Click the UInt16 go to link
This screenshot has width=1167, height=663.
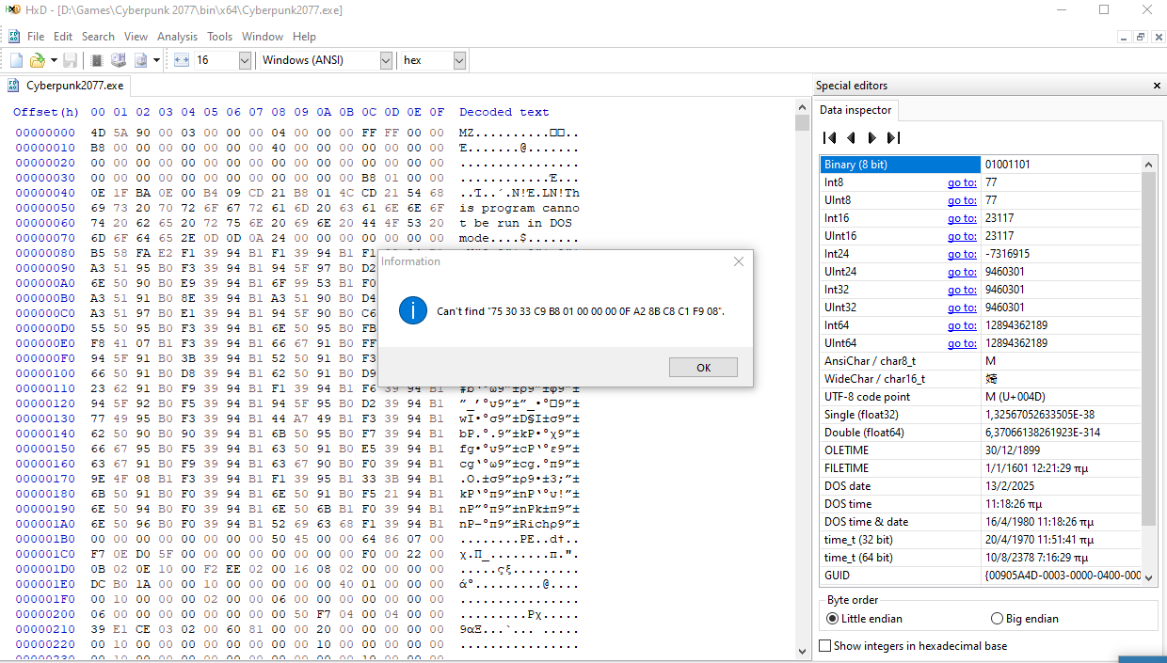(x=962, y=236)
